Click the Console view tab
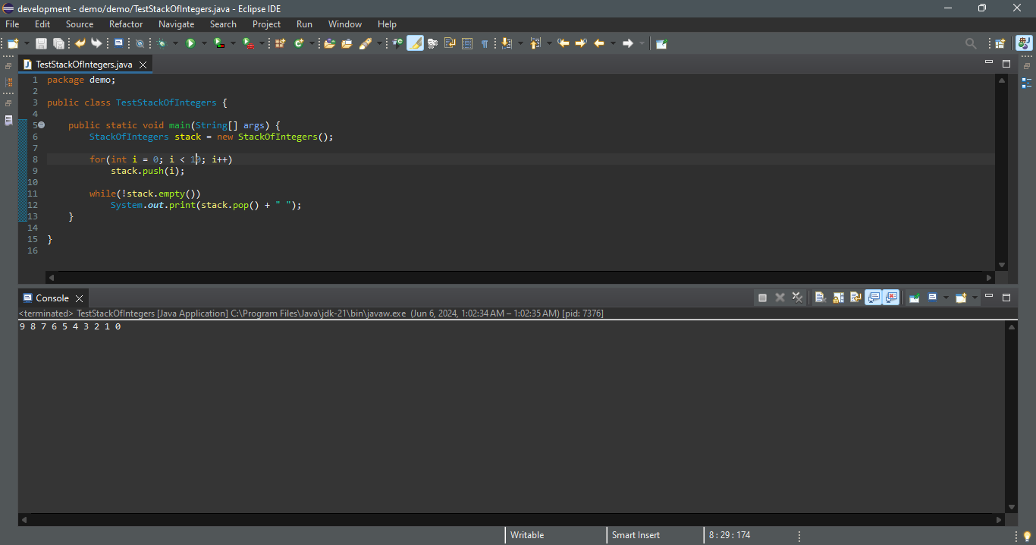 52,298
